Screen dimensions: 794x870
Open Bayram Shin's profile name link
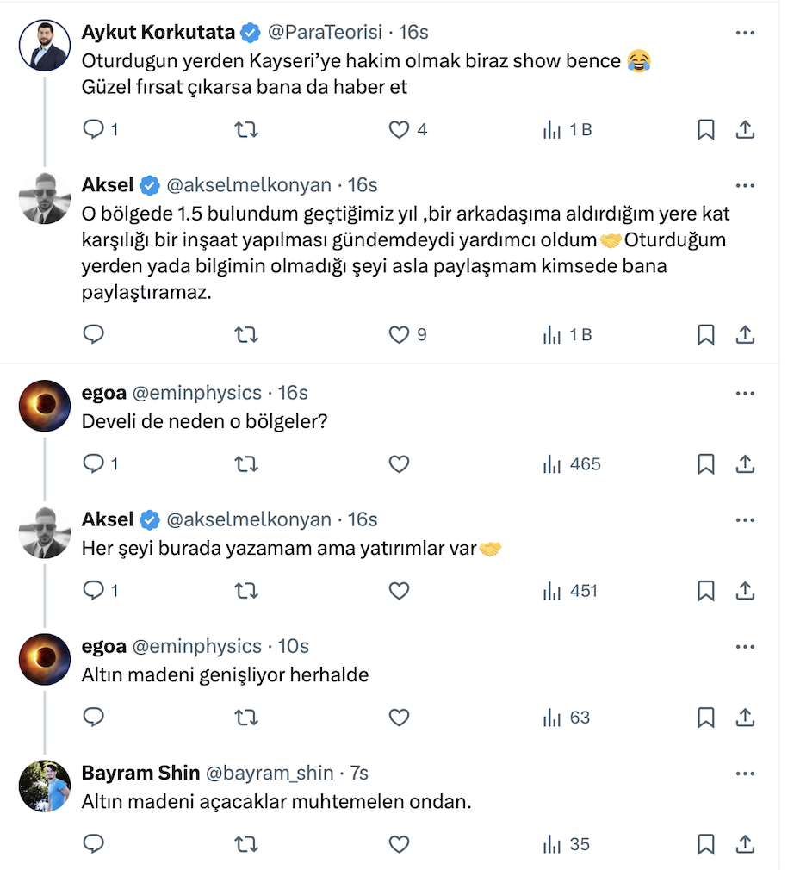coord(140,773)
